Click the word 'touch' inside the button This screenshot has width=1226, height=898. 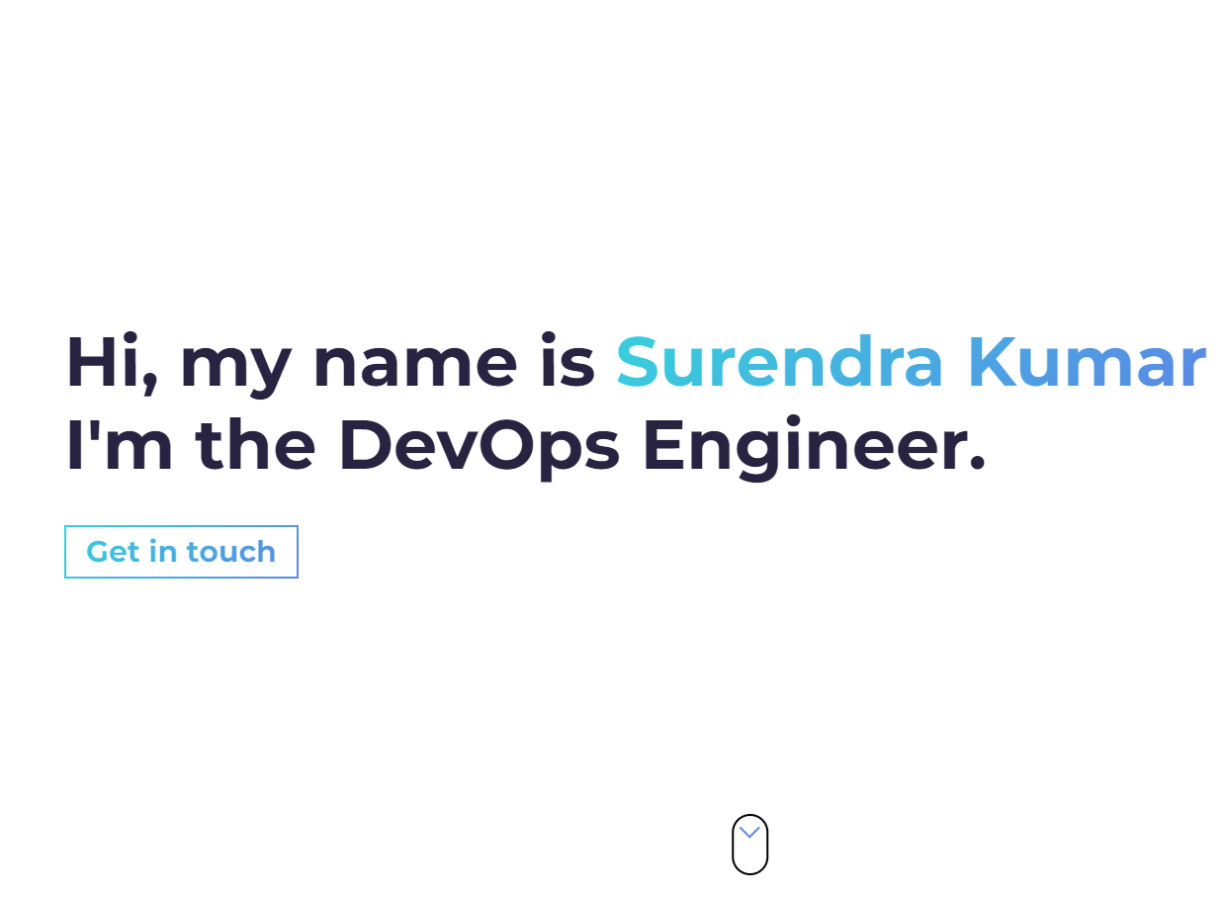230,552
